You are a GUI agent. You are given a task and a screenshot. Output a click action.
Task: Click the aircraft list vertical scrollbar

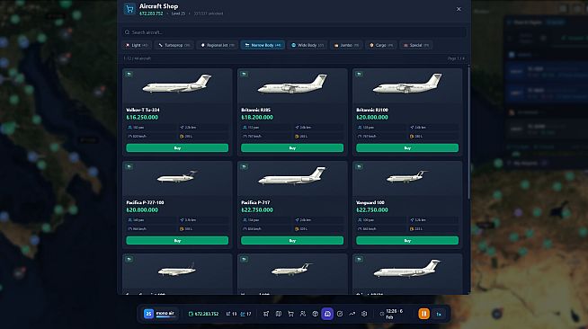[x=468, y=132]
